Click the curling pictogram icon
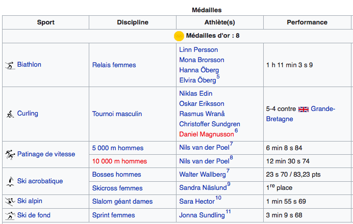This screenshot has height=224, width=353. [10, 114]
